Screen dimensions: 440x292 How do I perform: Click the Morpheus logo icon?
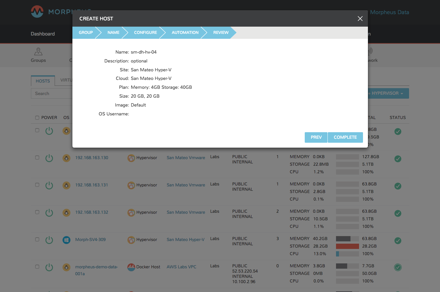[x=37, y=12]
